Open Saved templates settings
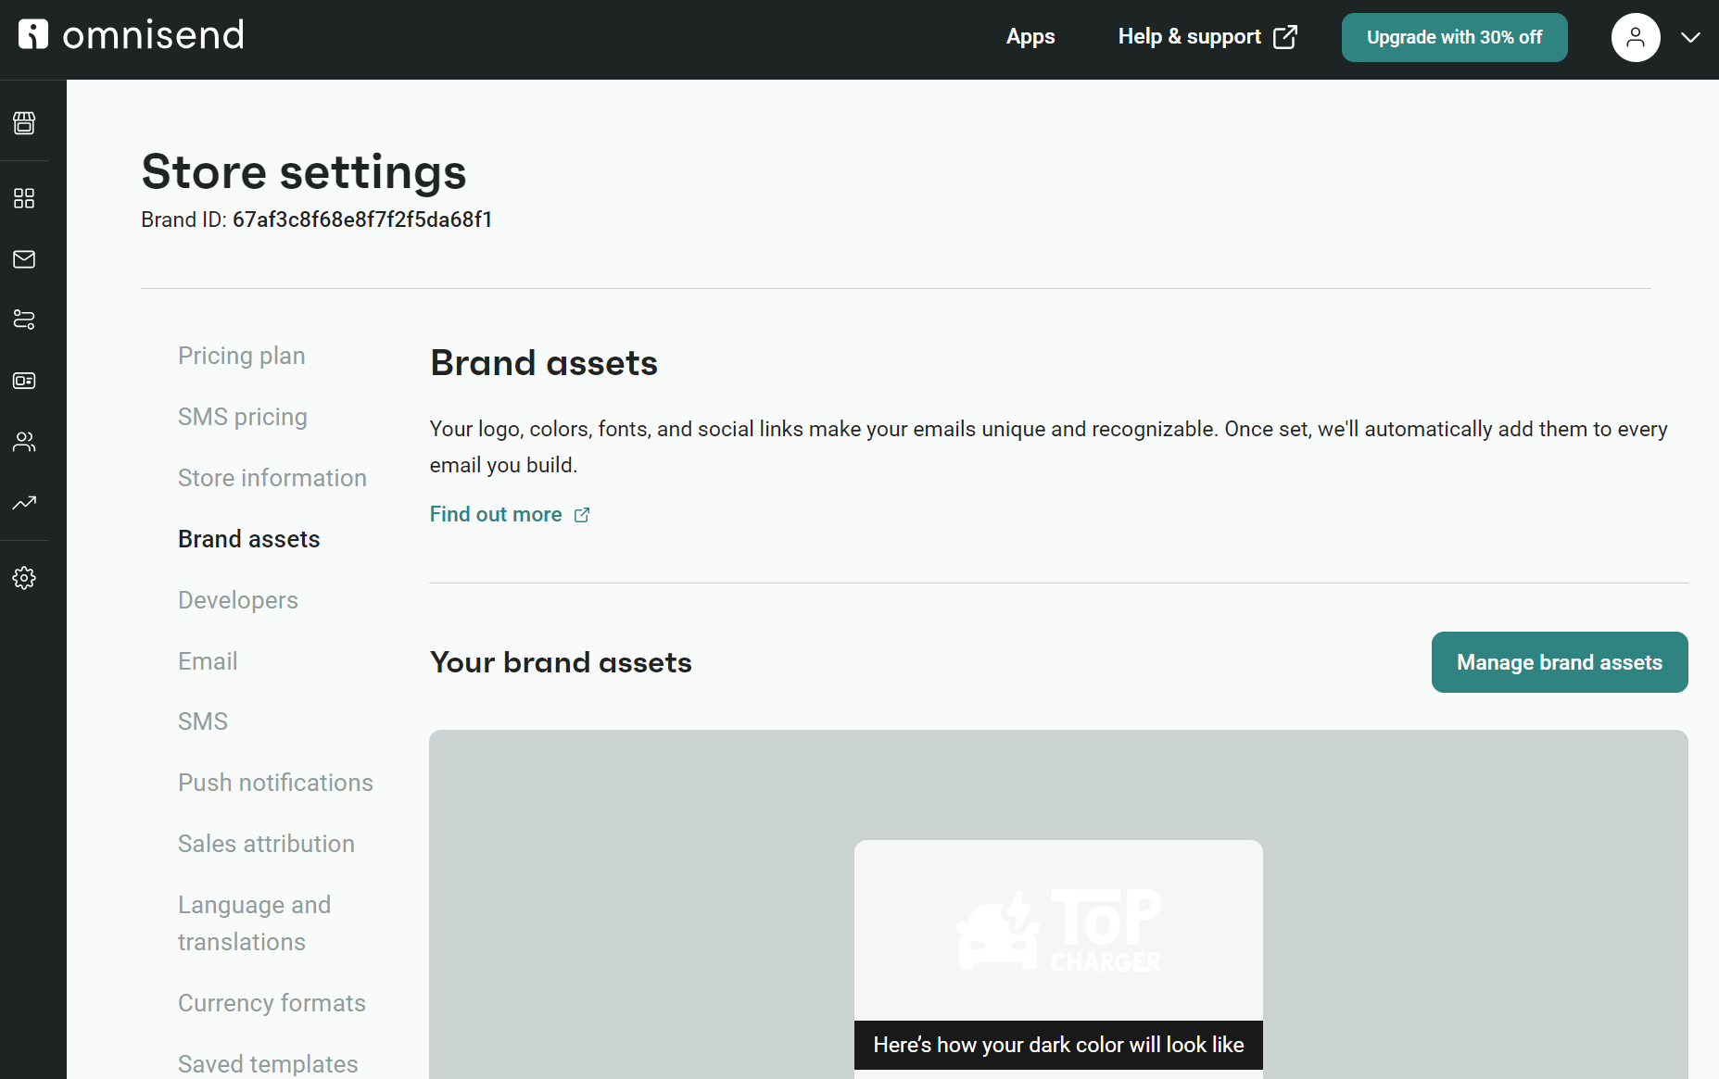Screen dimensions: 1719x1079 coord(268,1064)
